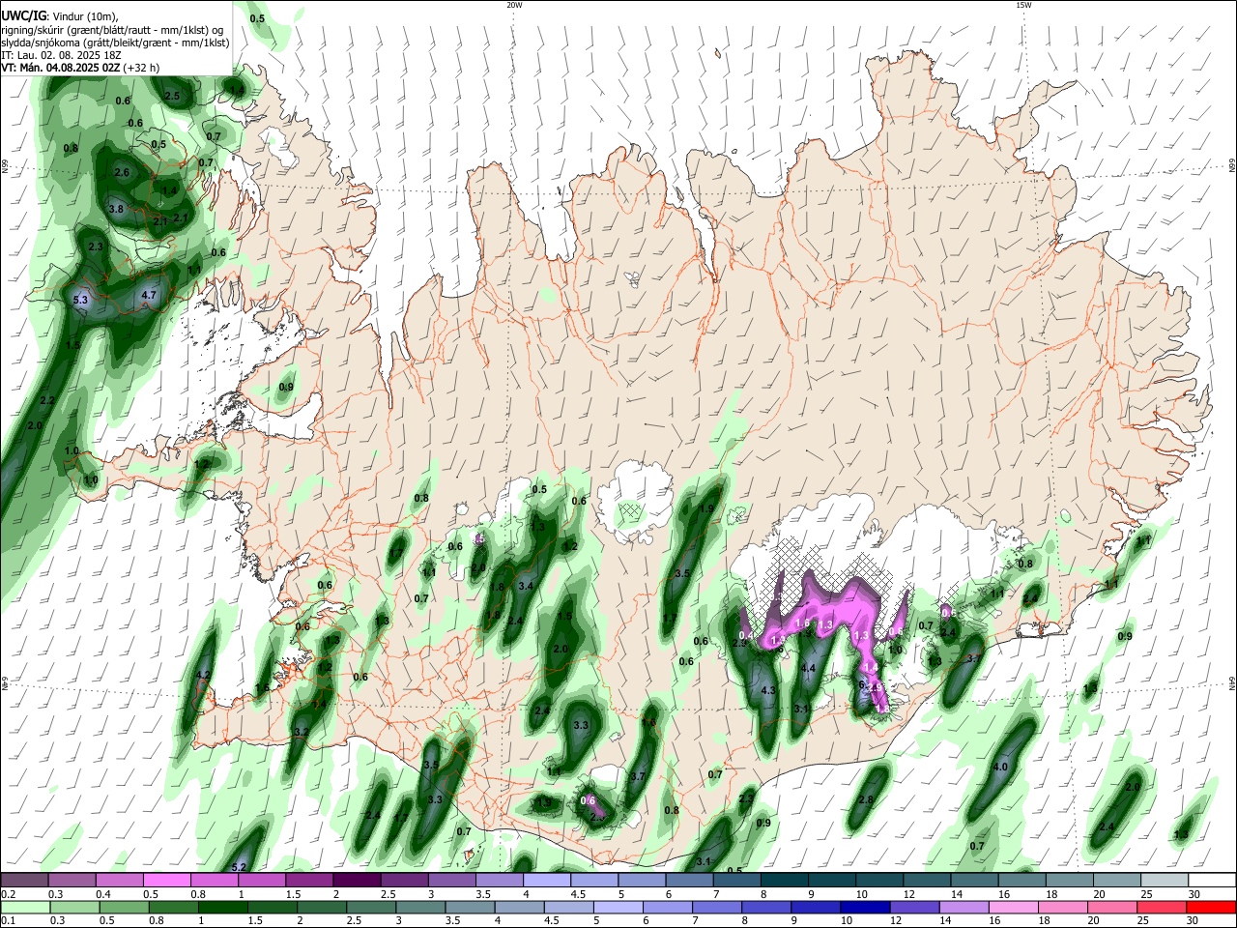Pick the lightest green rain legend swatch (0.1–0.3)
Image resolution: width=1237 pixels, height=928 pixels.
pos(24,908)
